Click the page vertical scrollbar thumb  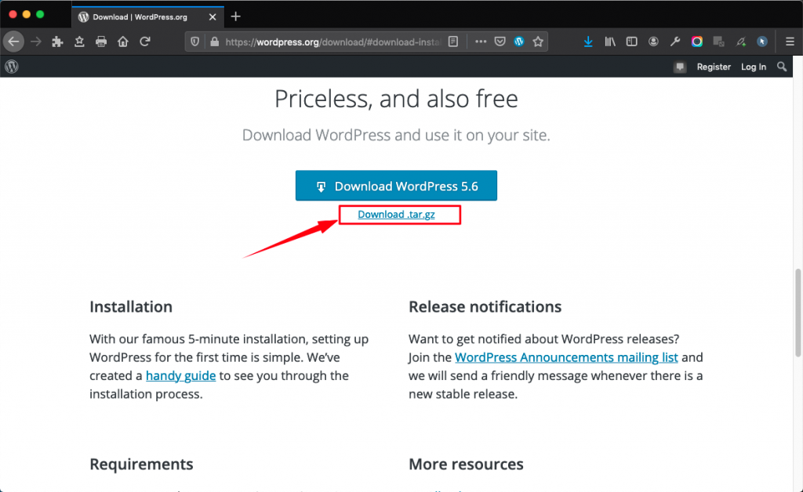798,313
